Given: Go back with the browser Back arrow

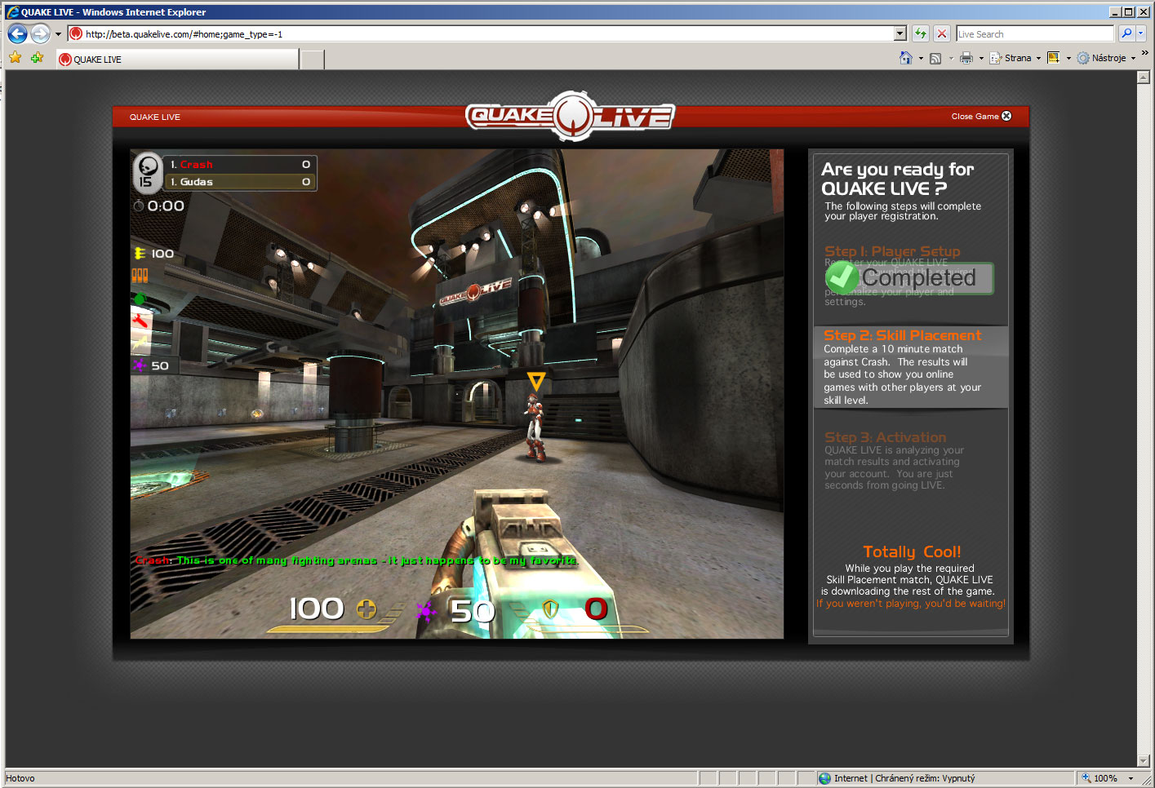Looking at the screenshot, I should tap(17, 33).
